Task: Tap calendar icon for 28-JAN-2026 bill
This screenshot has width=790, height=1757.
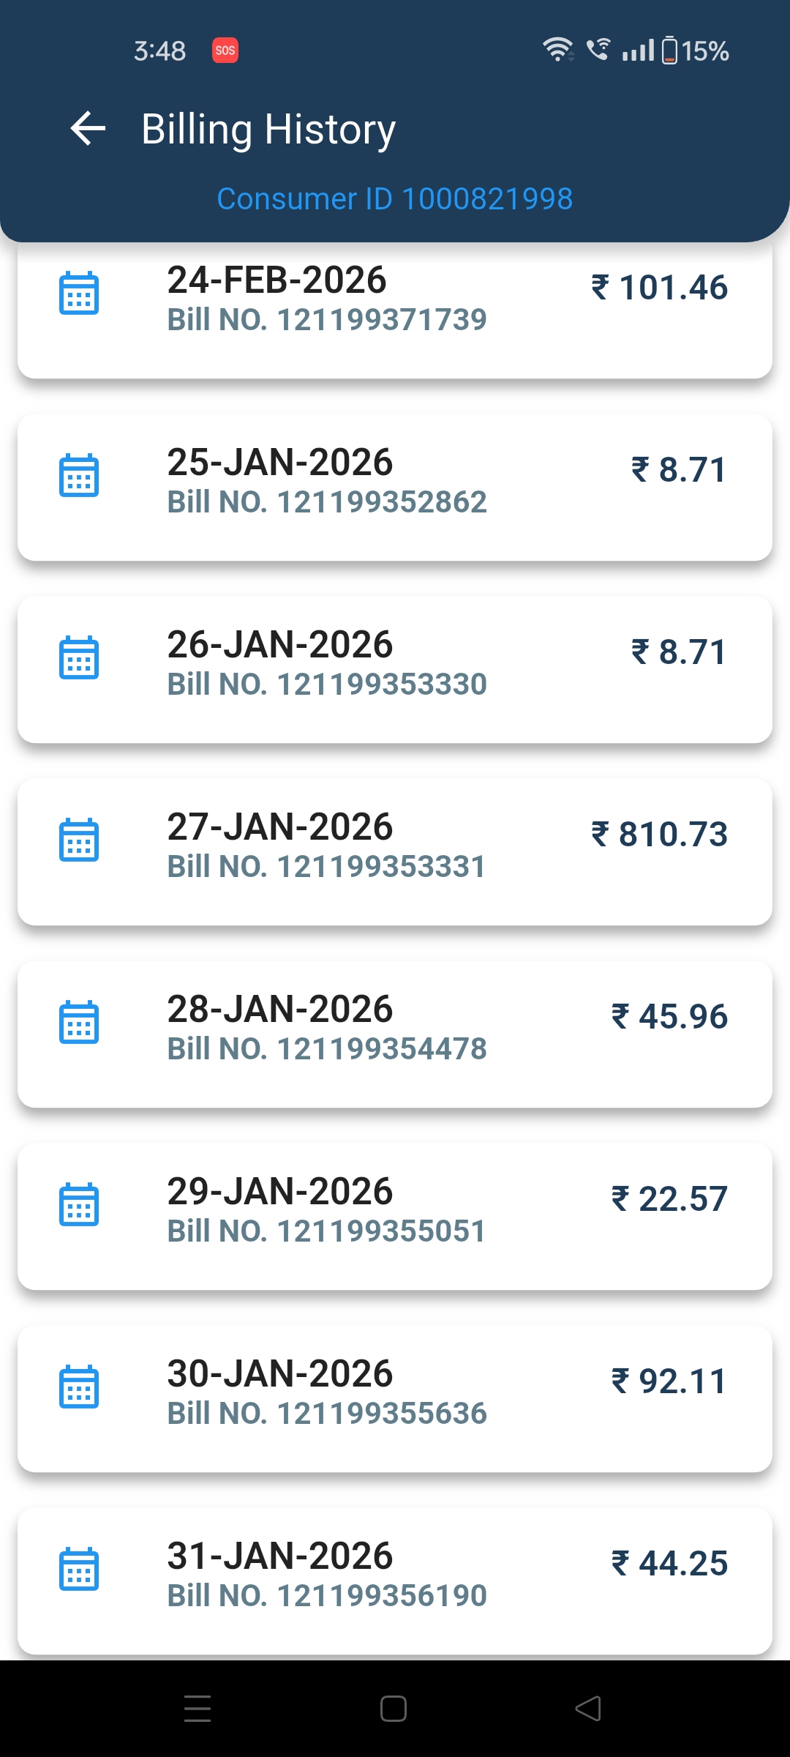Action: (x=79, y=1022)
